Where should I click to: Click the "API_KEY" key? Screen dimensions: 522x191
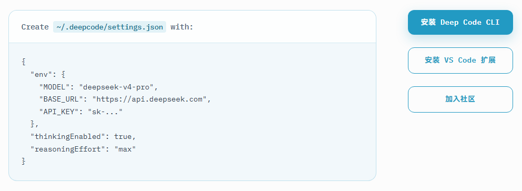[59, 112]
